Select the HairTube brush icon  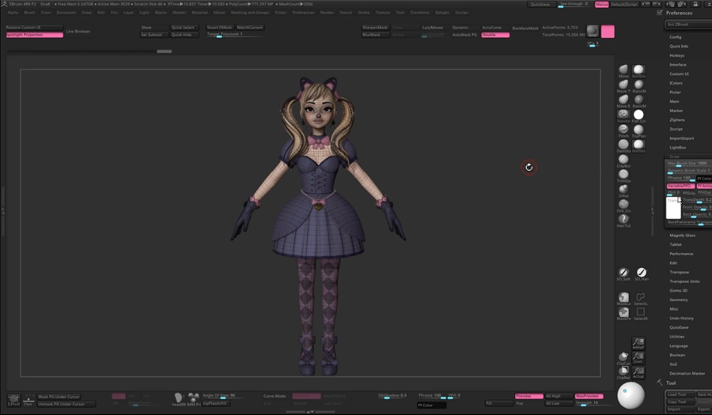point(623,219)
